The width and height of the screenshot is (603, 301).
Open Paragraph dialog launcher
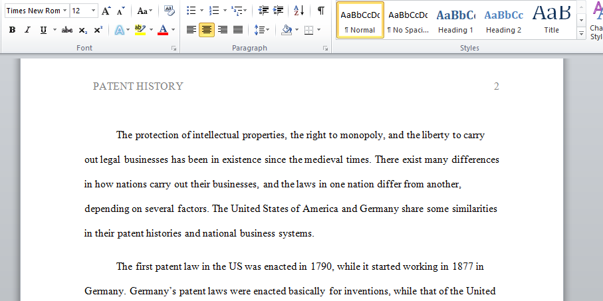click(x=325, y=49)
